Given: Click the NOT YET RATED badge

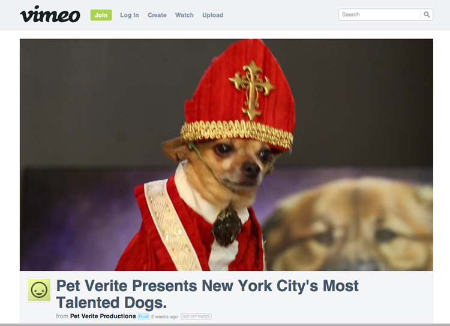Looking at the screenshot, I should pyautogui.click(x=196, y=316).
